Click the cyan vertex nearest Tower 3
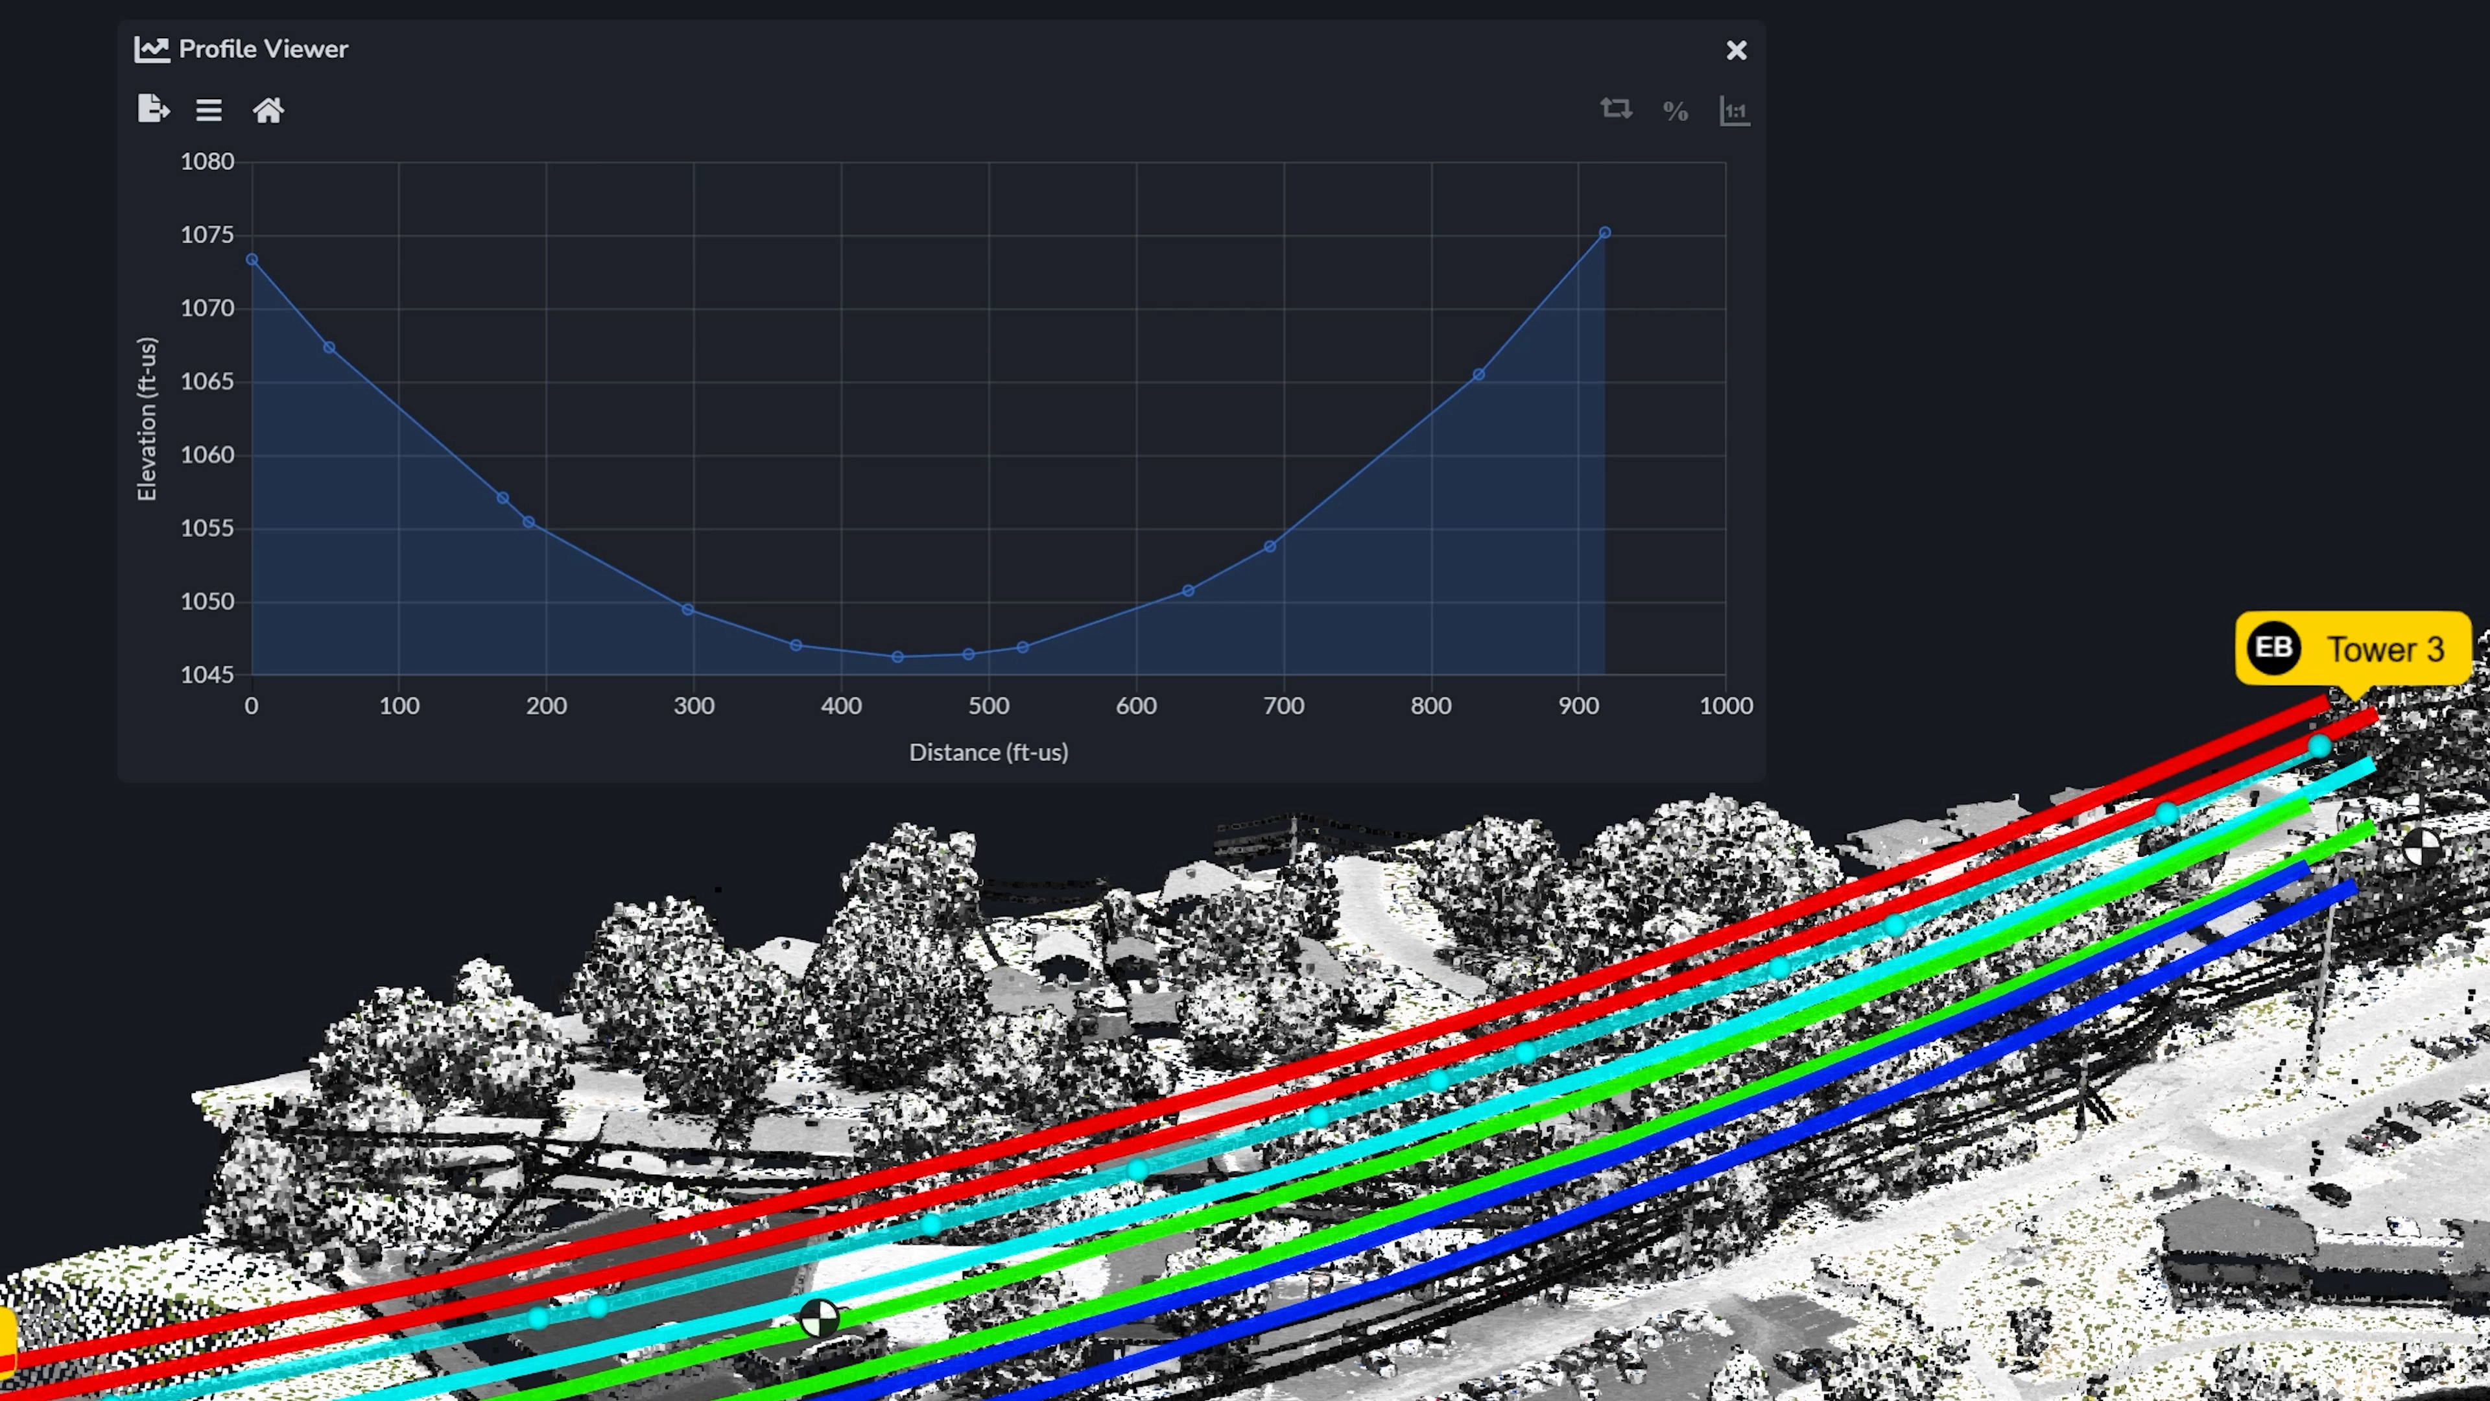Screen dimensions: 2490x1401 [x=2319, y=745]
